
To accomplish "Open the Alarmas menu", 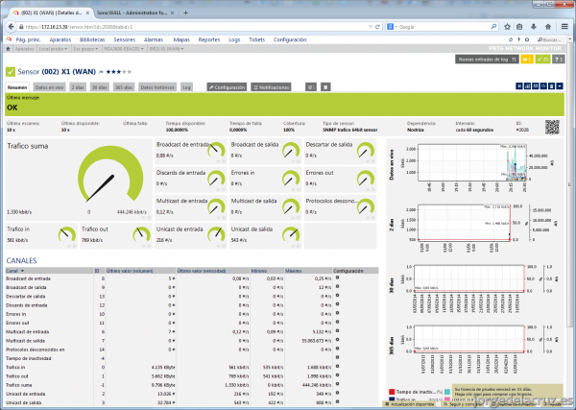I will coord(154,39).
